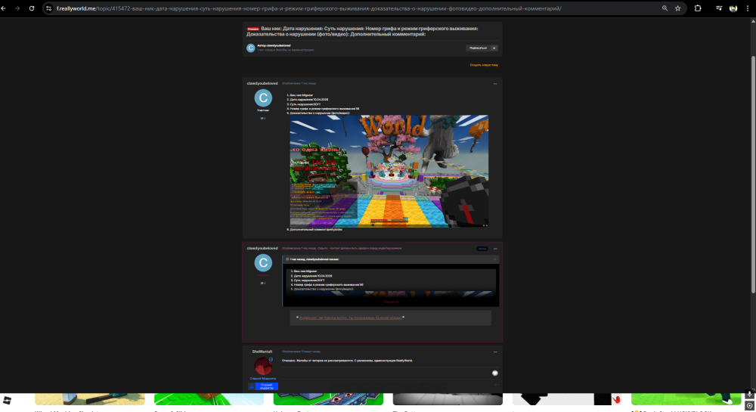Image resolution: width=756 pixels, height=412 pixels.
Task: Go forward in browser history
Action: (17, 8)
